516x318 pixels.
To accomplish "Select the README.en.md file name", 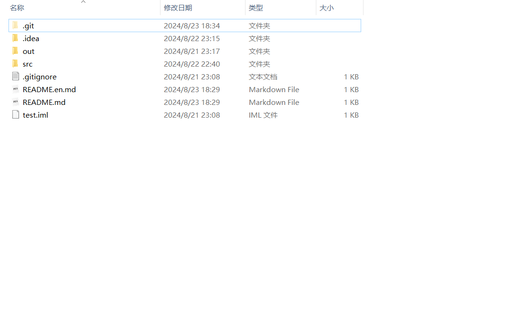I will pos(49,89).
